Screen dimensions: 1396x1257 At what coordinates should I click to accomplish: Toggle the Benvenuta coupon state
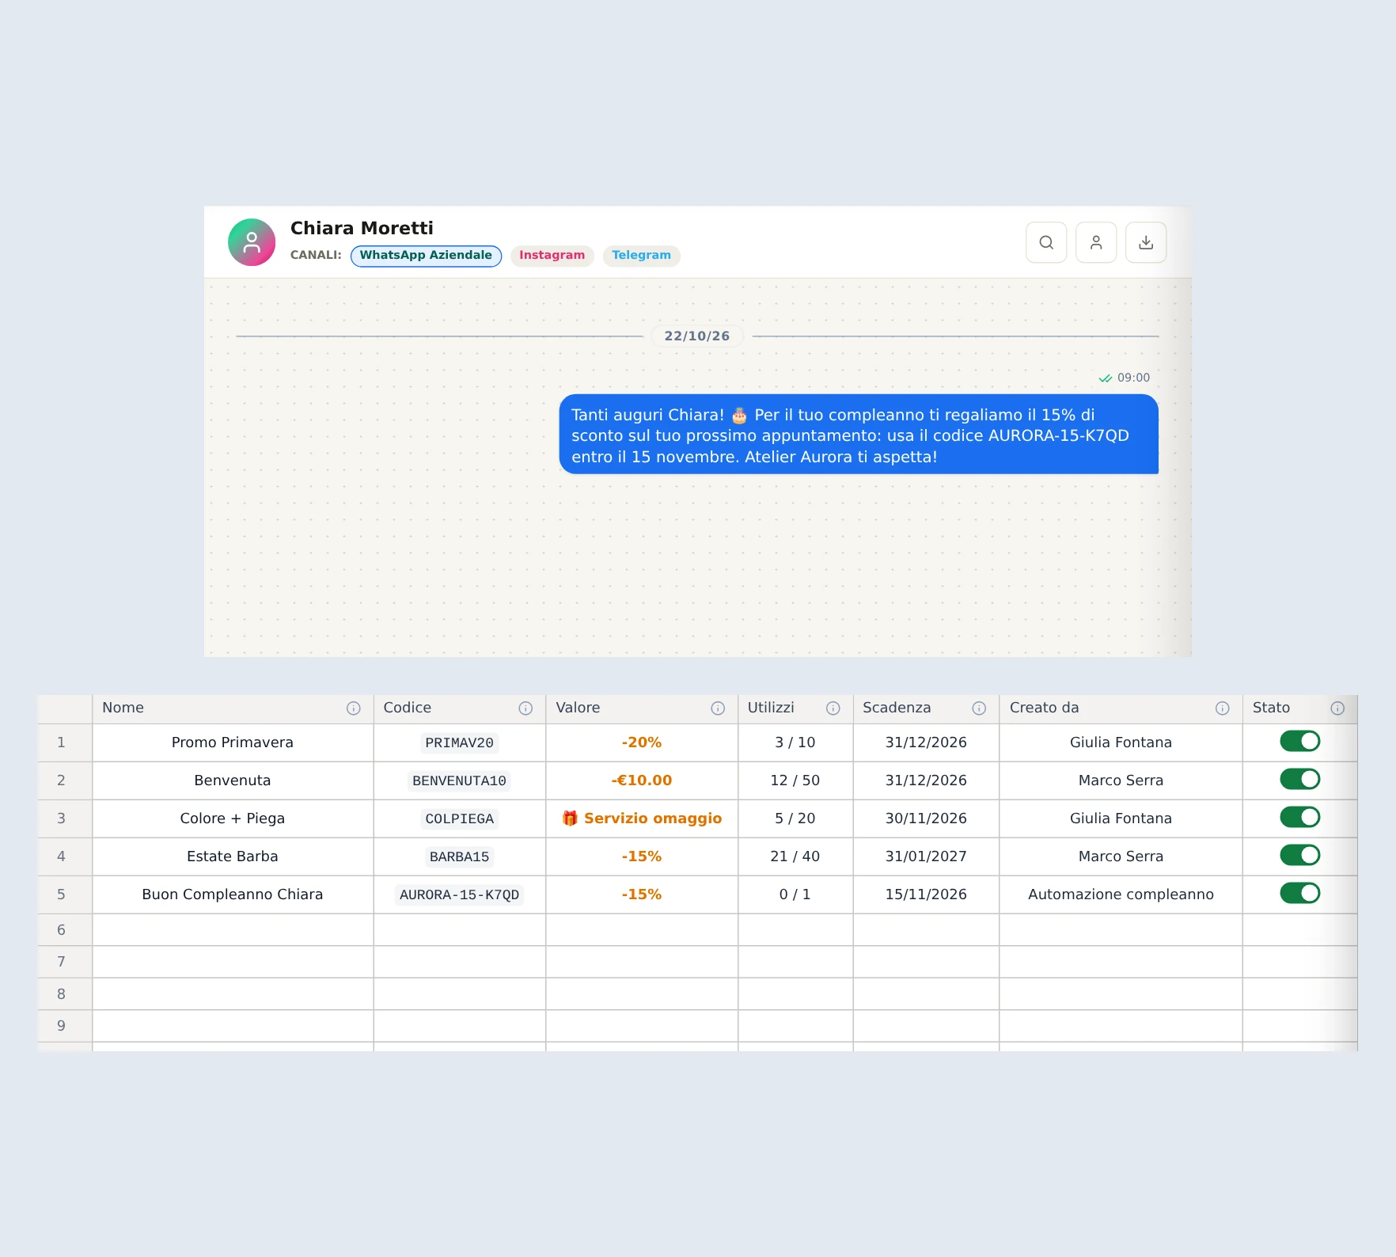pos(1300,779)
